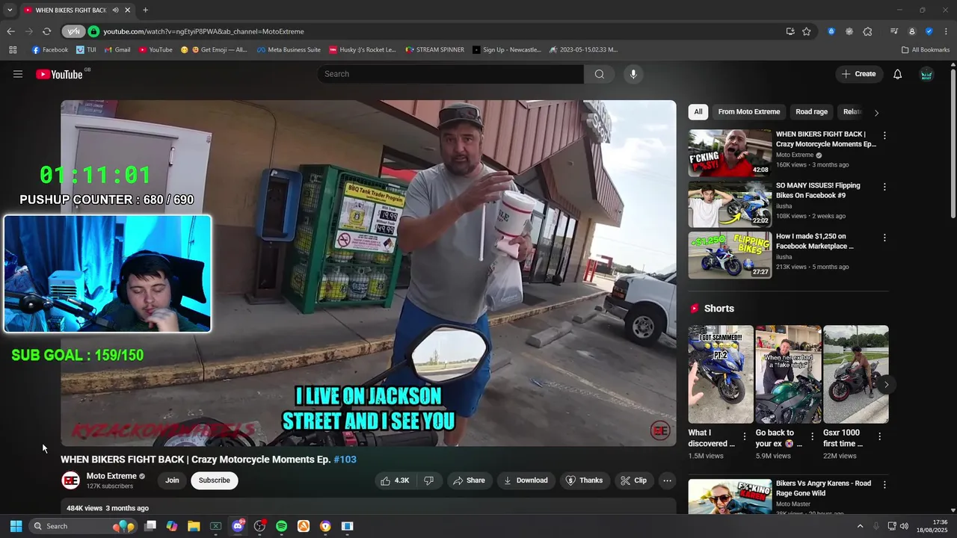
Task: Dislike the video with thumbs-down
Action: 428,480
